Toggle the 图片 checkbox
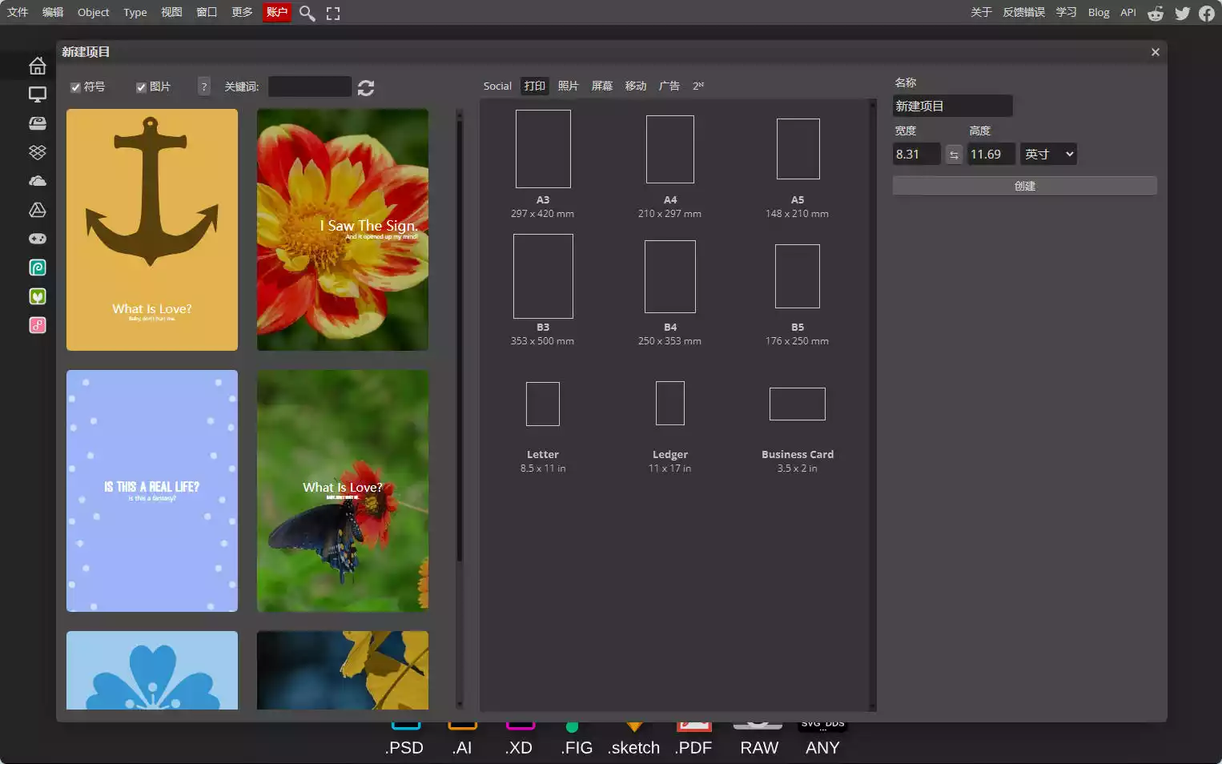Viewport: 1222px width, 764px height. pyautogui.click(x=141, y=87)
